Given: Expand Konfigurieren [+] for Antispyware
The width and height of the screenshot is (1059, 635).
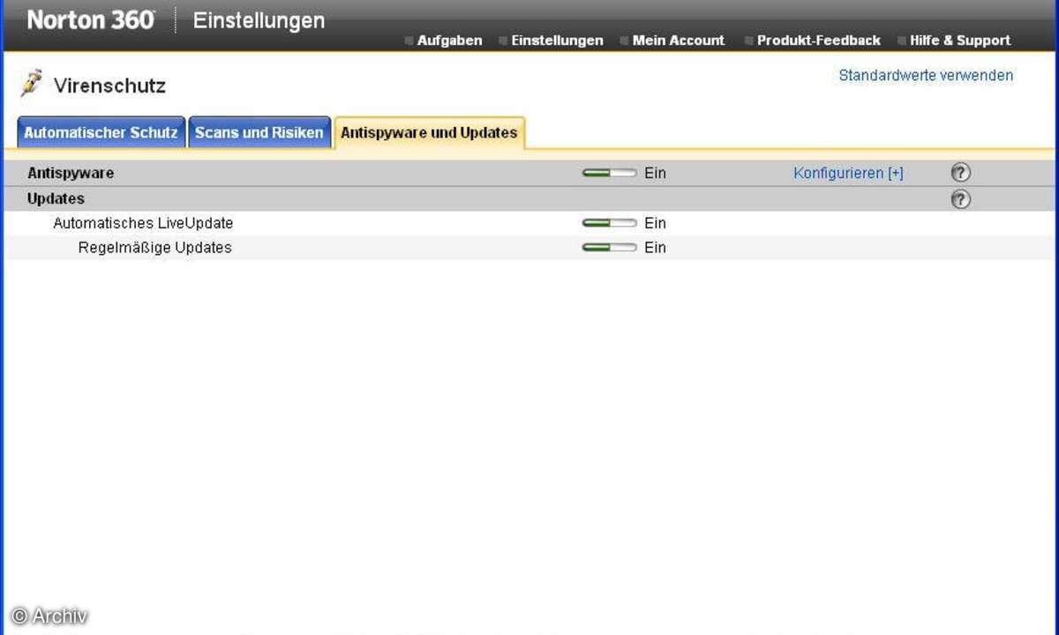Looking at the screenshot, I should 848,173.
